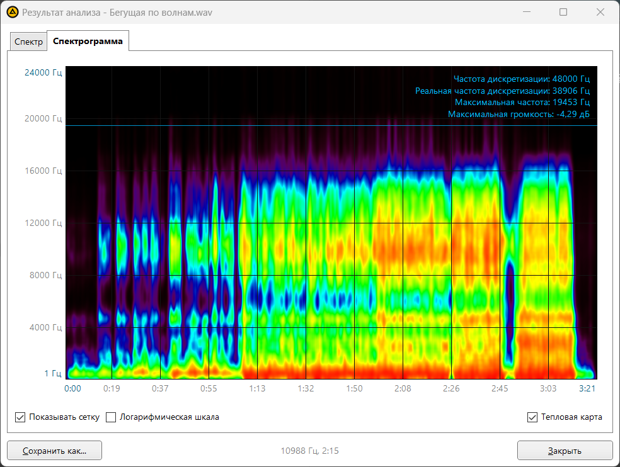Image resolution: width=620 pixels, height=467 pixels.
Task: Select the Спектрограмма tab
Action: (88, 42)
